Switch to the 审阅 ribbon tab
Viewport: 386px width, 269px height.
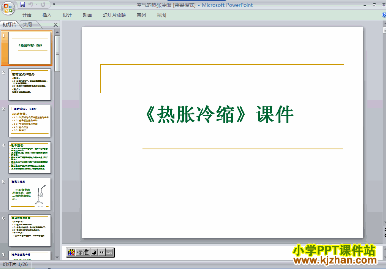pyautogui.click(x=141, y=15)
